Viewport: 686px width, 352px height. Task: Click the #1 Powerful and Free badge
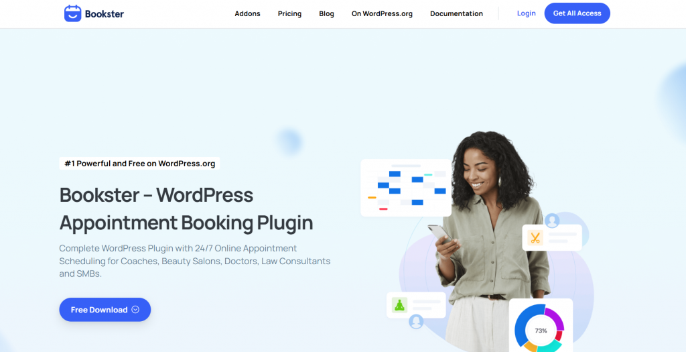139,163
